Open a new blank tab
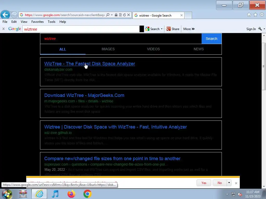 pyautogui.click(x=188, y=15)
